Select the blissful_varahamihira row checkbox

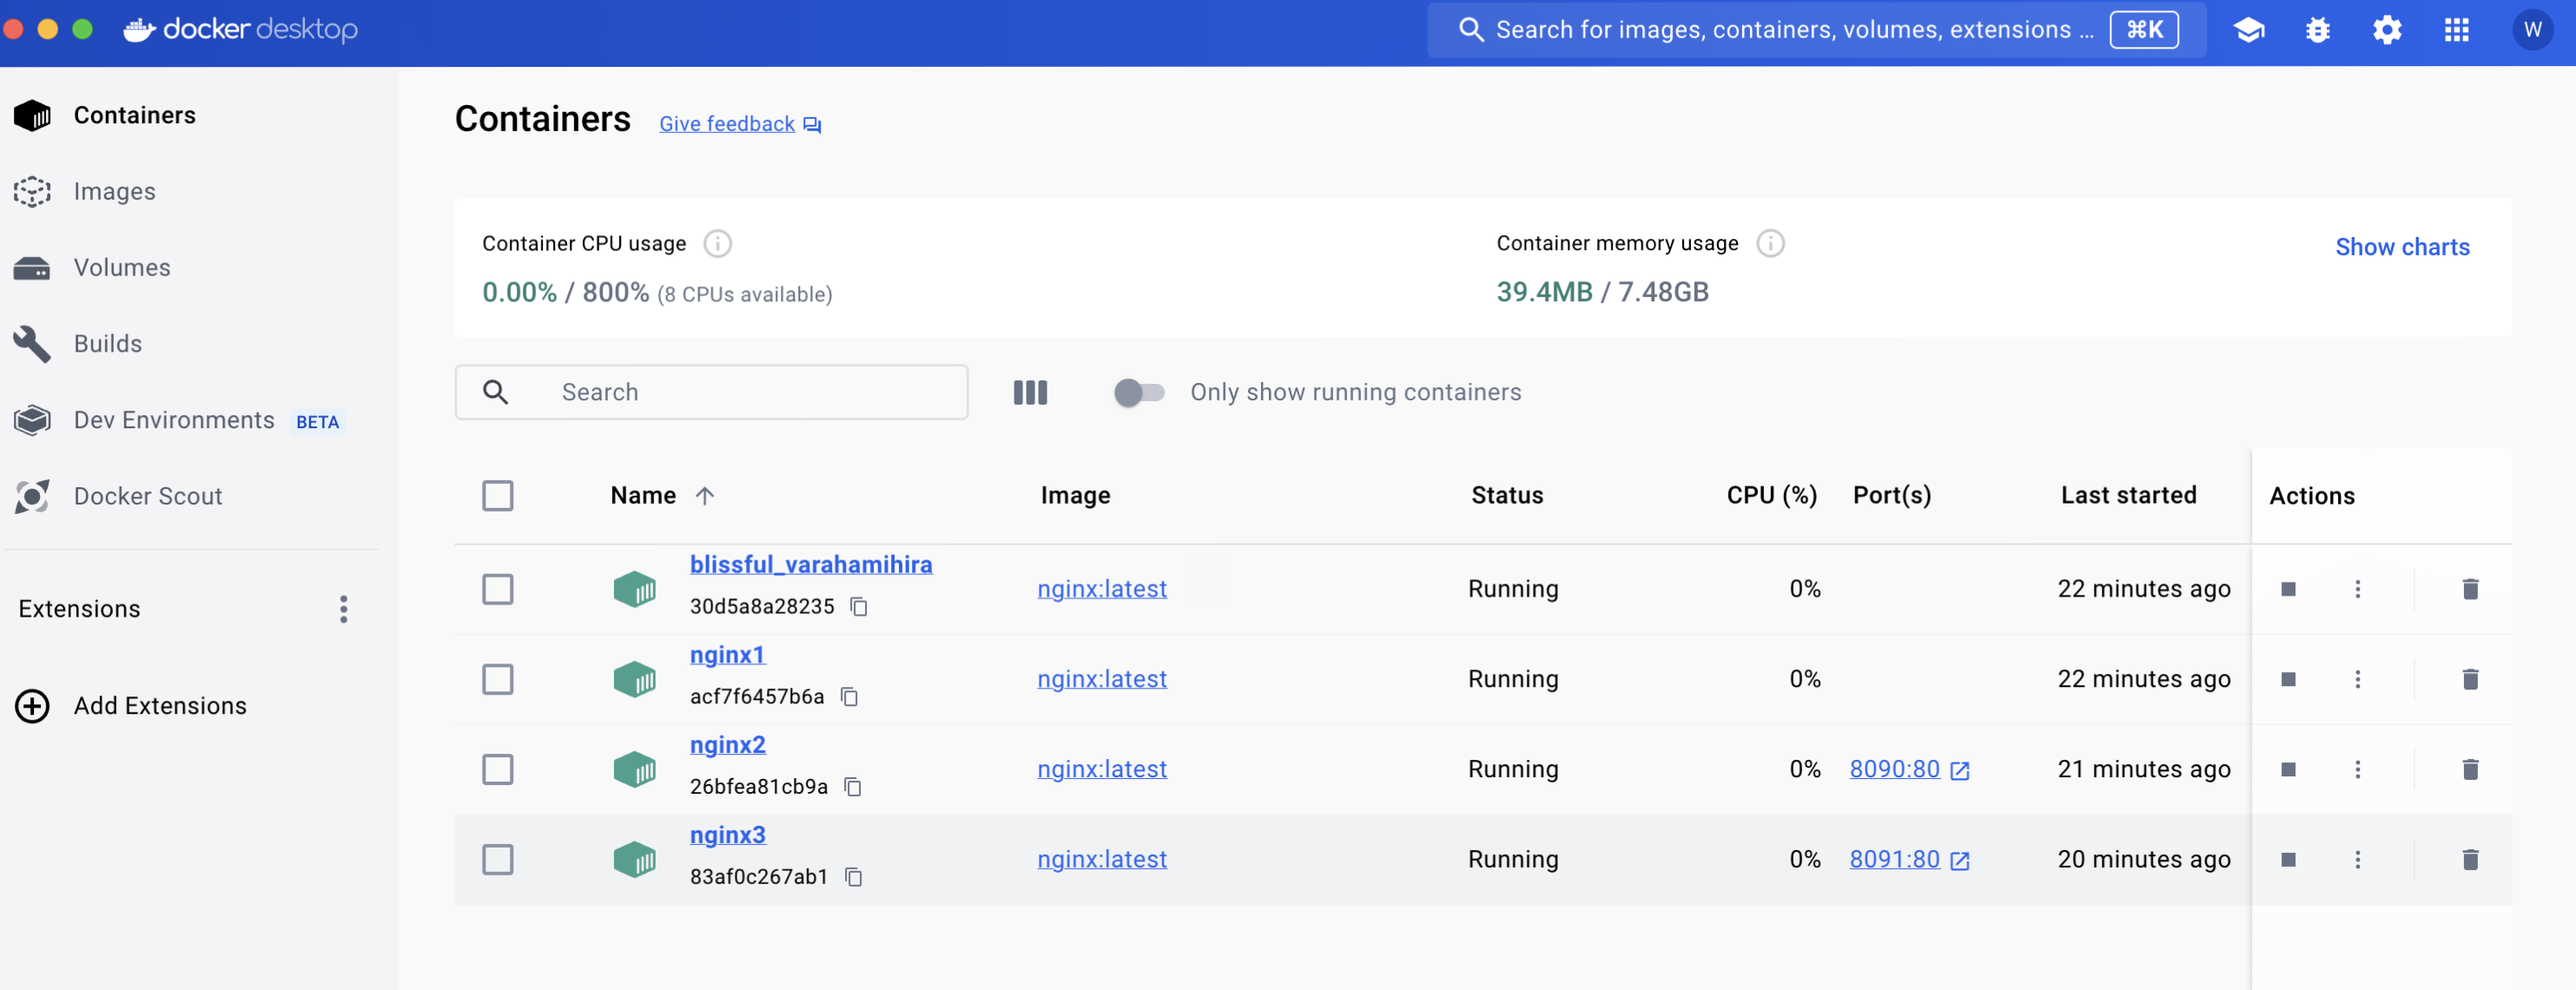pyautogui.click(x=497, y=589)
